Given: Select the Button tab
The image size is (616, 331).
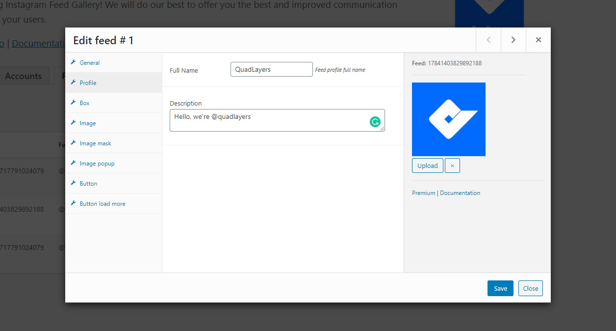Looking at the screenshot, I should tap(113, 184).
